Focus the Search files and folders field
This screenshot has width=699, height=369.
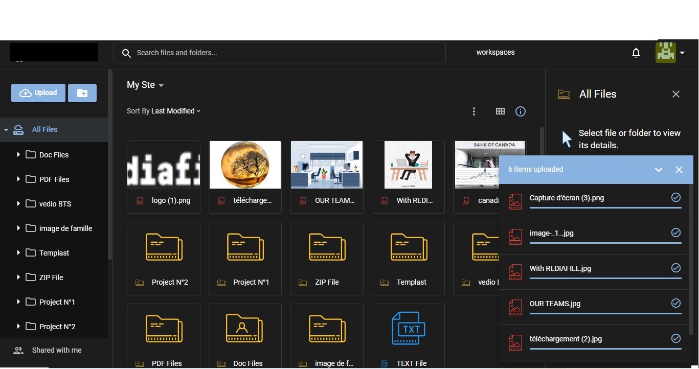point(280,53)
